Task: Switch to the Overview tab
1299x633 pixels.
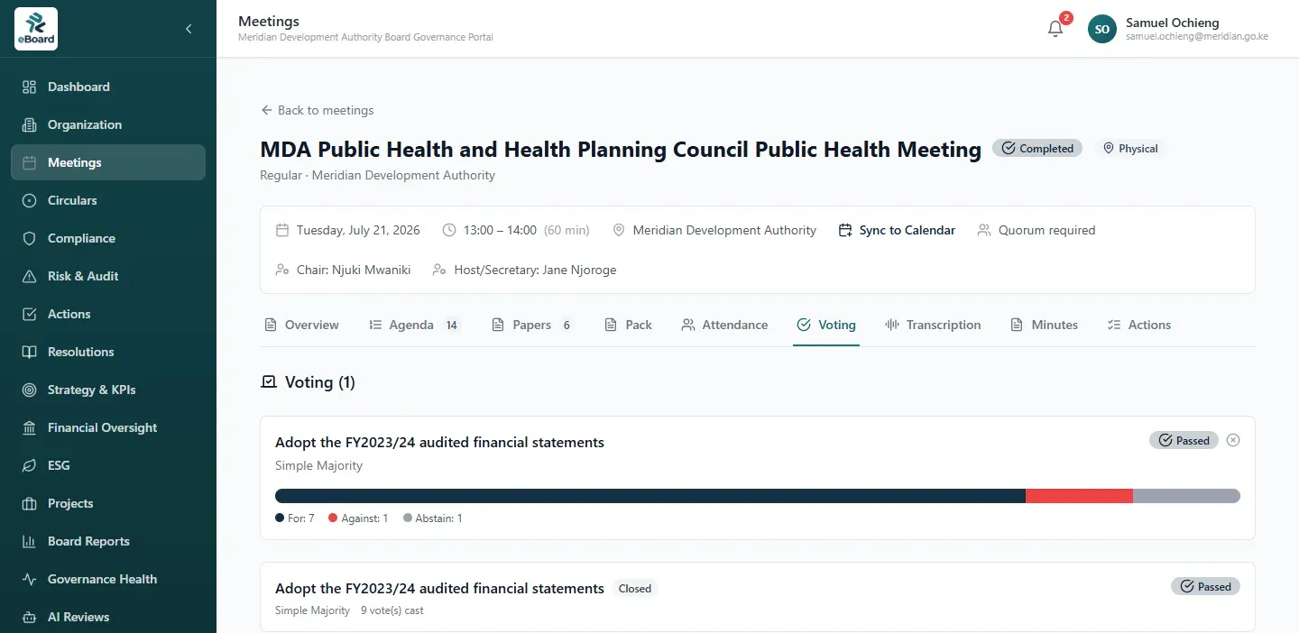Action: click(301, 325)
